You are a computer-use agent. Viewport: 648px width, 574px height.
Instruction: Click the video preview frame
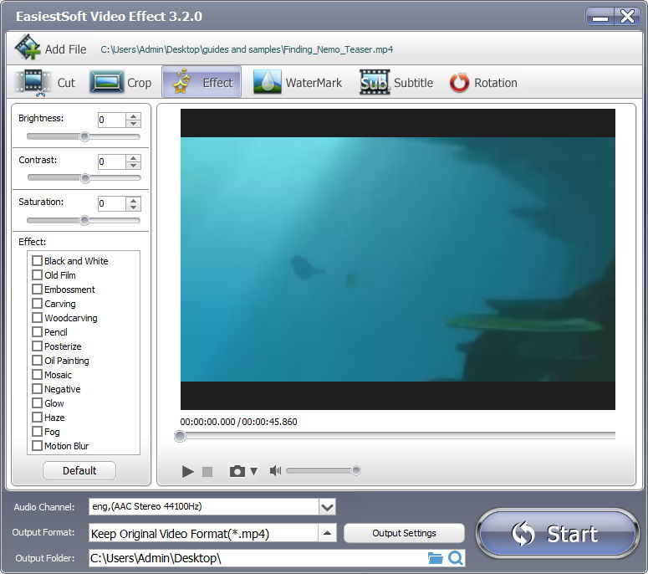397,259
